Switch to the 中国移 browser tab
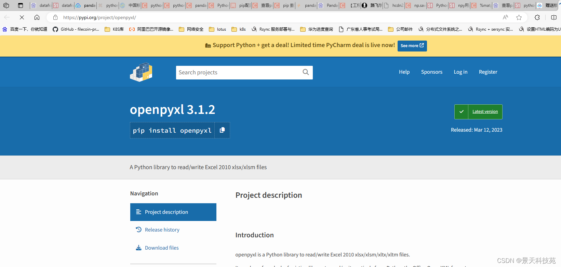This screenshot has width=561, height=267. [x=130, y=5]
